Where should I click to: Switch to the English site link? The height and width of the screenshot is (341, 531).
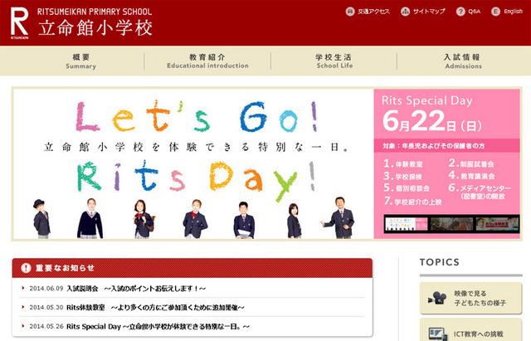pos(513,12)
